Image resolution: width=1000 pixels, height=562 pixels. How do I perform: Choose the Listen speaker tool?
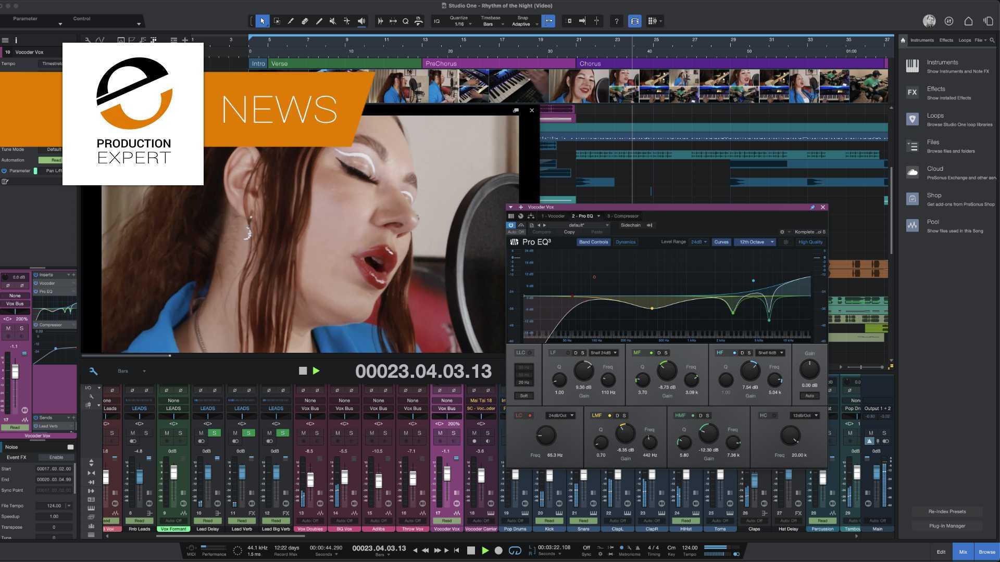(x=361, y=21)
